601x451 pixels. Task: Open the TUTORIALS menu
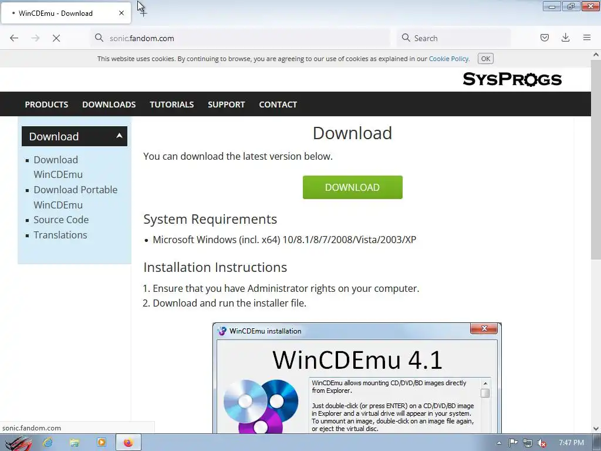coord(172,105)
